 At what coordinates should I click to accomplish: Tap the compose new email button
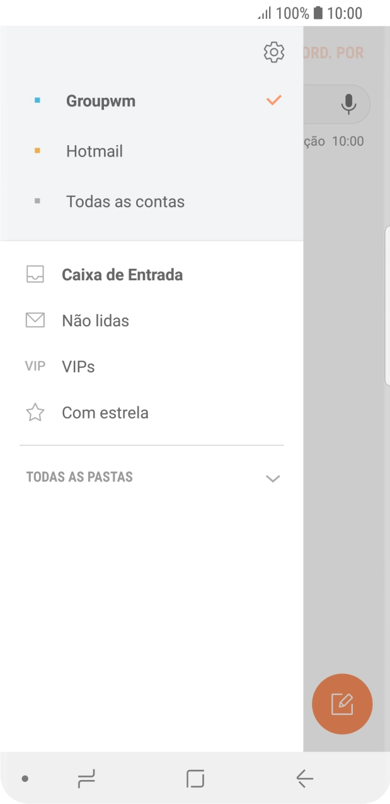(x=342, y=704)
